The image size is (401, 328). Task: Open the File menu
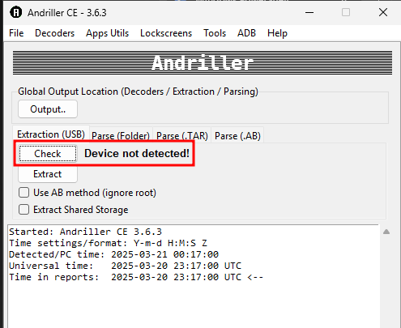pyautogui.click(x=16, y=33)
